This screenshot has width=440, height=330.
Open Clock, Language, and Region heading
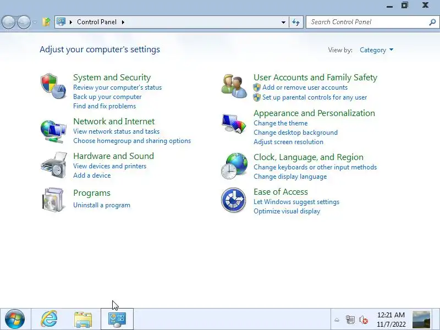click(309, 157)
